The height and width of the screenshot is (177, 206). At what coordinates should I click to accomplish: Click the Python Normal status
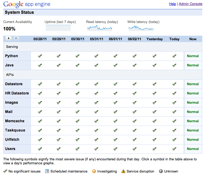pos(193,56)
